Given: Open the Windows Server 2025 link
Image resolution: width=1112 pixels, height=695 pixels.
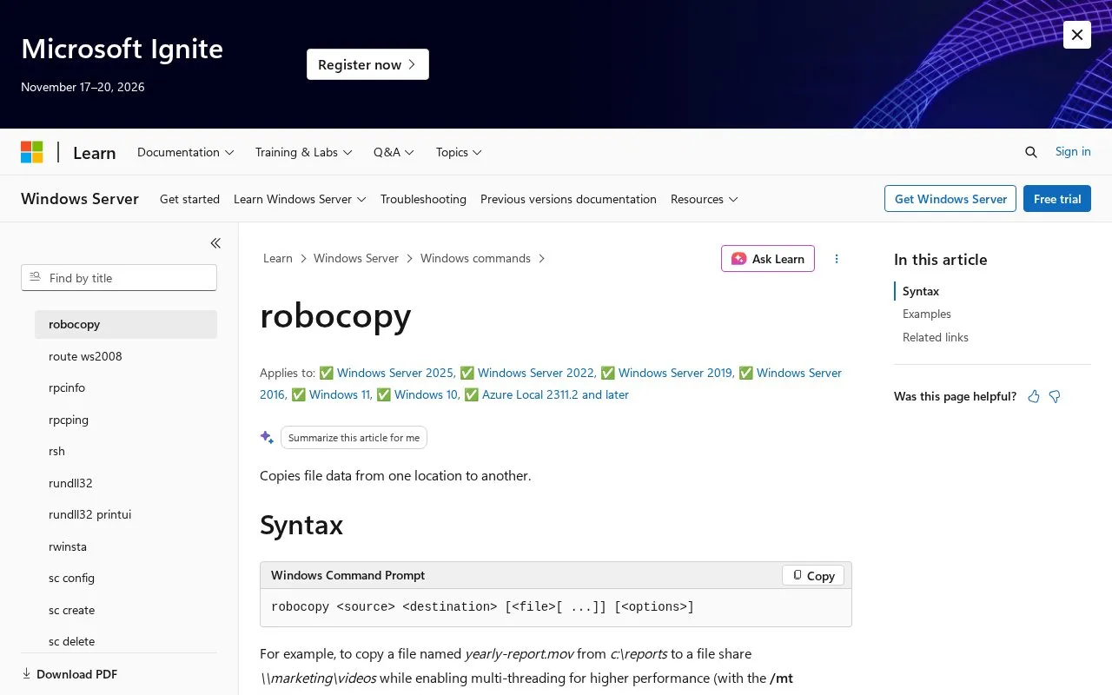Looking at the screenshot, I should [395, 373].
